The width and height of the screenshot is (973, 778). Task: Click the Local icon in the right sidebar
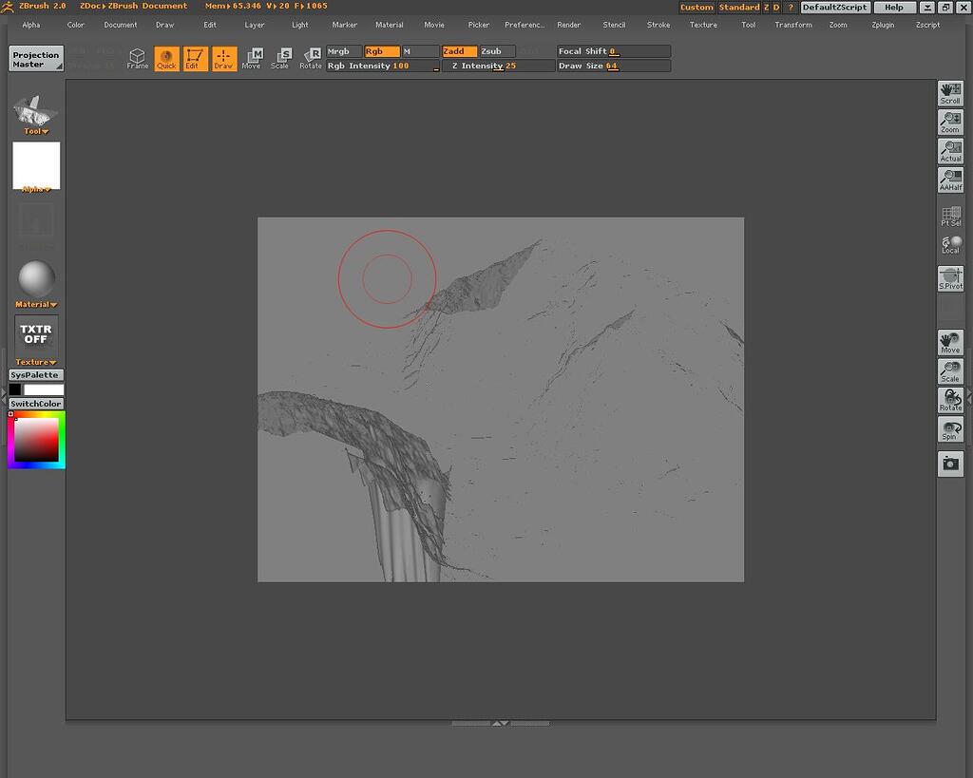[950, 245]
